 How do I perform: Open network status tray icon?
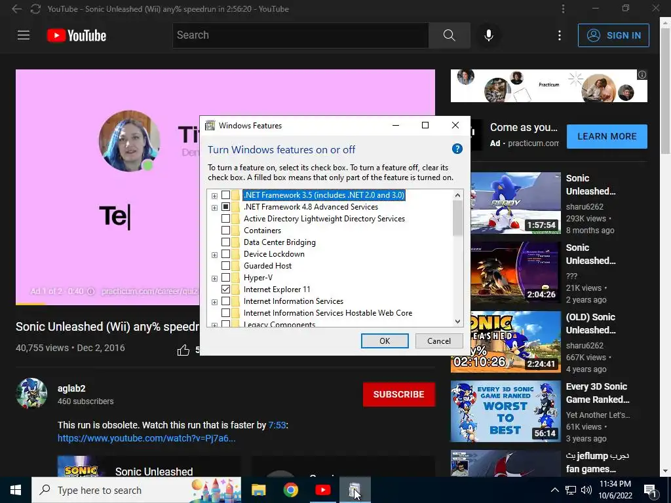pos(571,490)
